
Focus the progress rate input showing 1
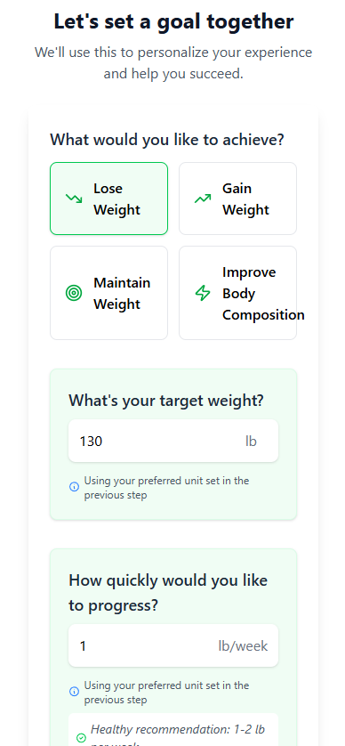point(173,645)
